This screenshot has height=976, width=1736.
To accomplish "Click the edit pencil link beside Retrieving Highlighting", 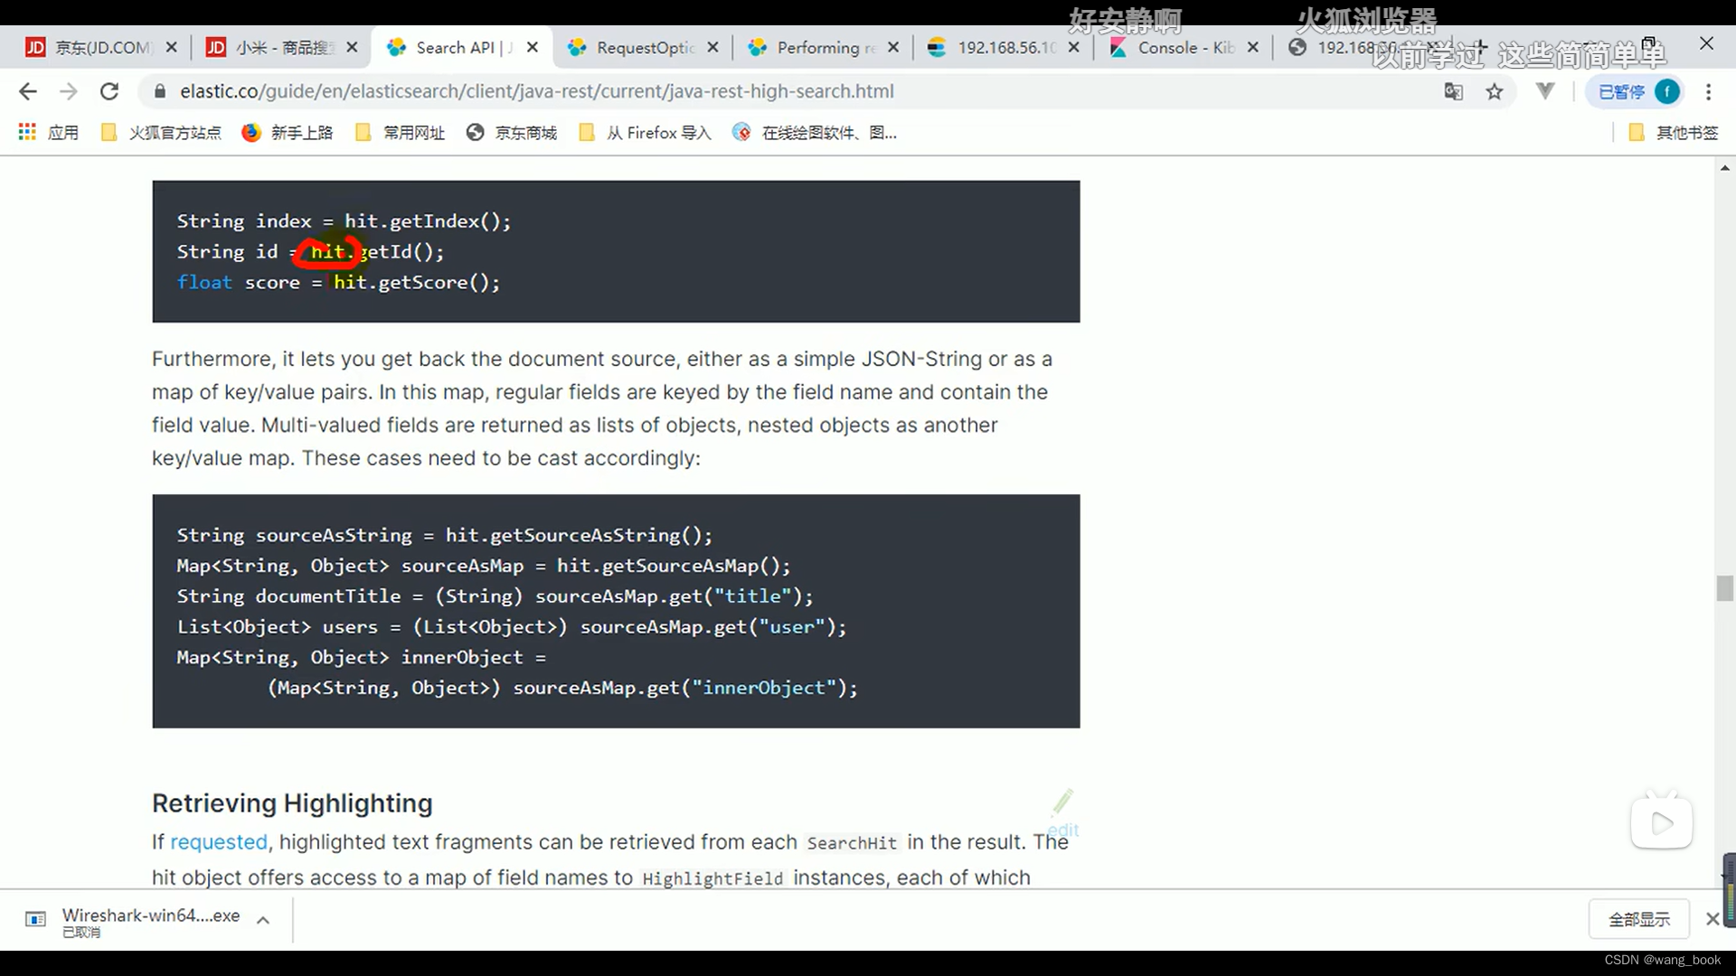I will click(1063, 813).
